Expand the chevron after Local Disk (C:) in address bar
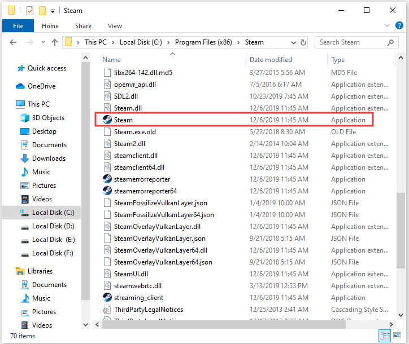 point(168,42)
